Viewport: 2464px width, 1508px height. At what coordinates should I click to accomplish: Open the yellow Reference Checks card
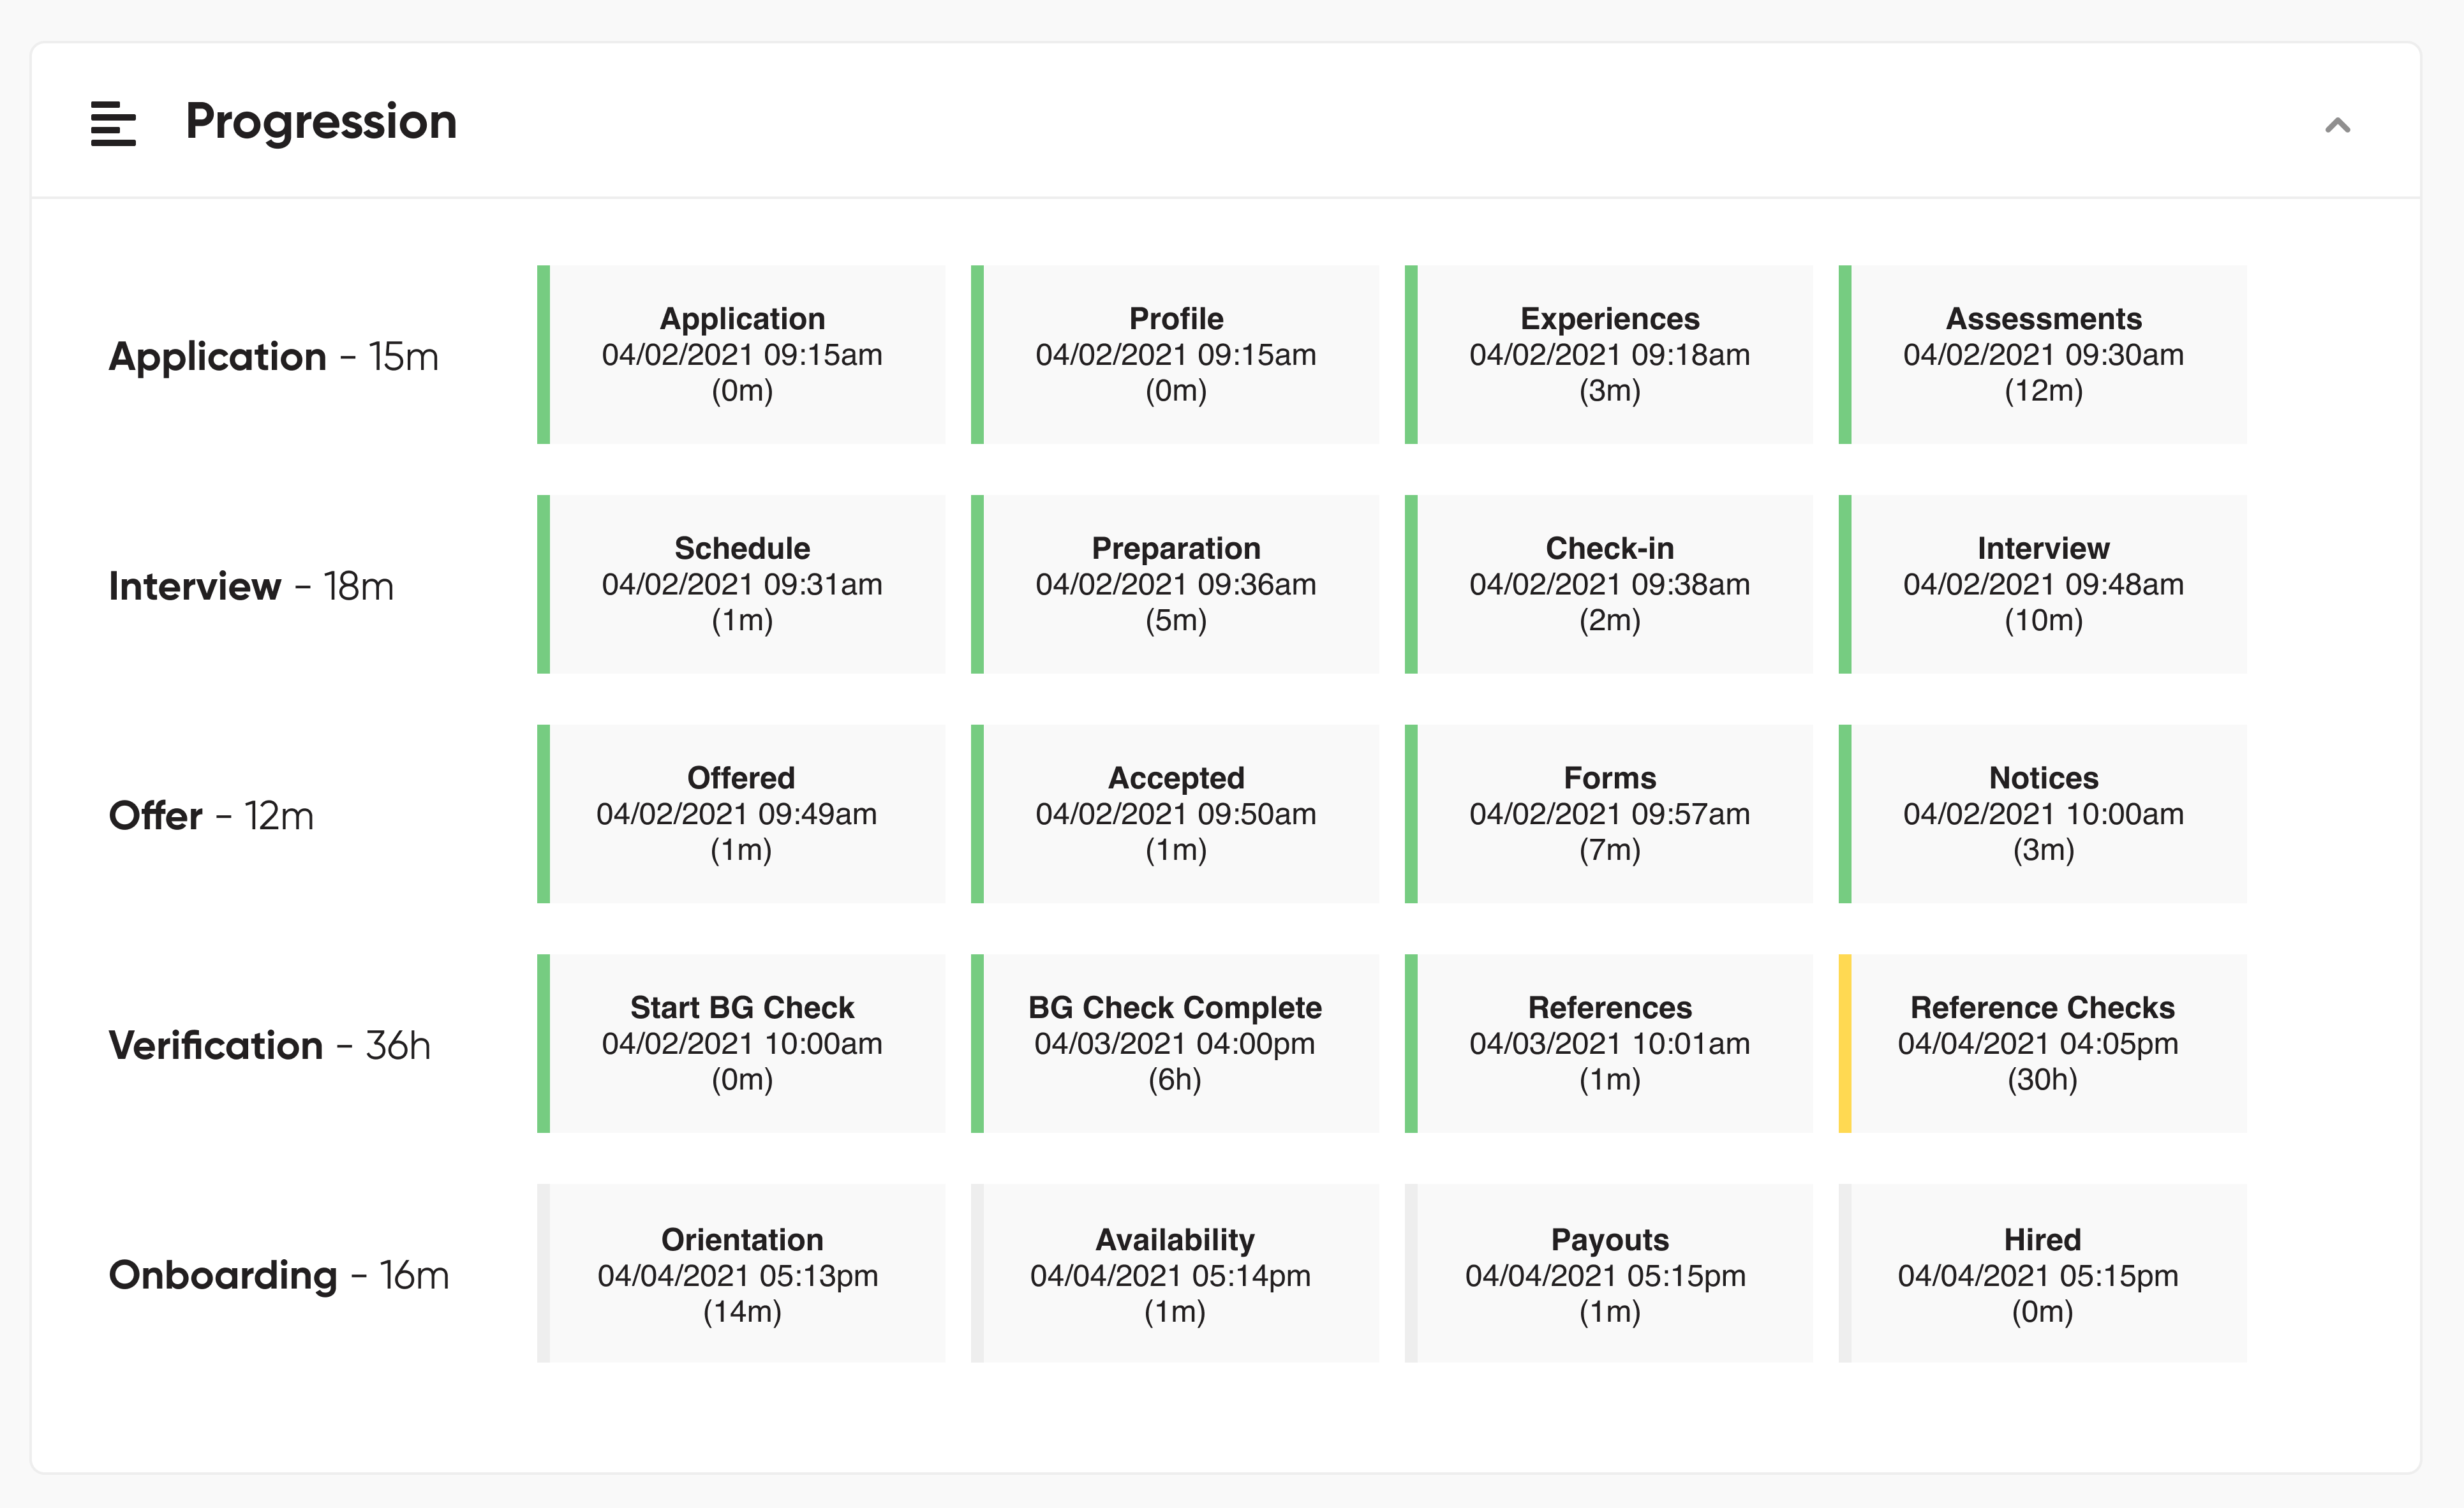[x=2043, y=1044]
